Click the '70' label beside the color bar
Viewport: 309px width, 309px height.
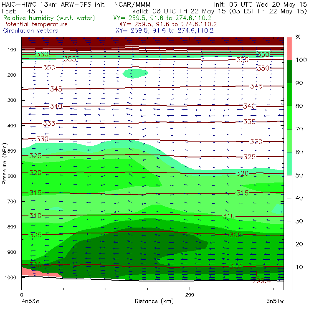coord(299,129)
